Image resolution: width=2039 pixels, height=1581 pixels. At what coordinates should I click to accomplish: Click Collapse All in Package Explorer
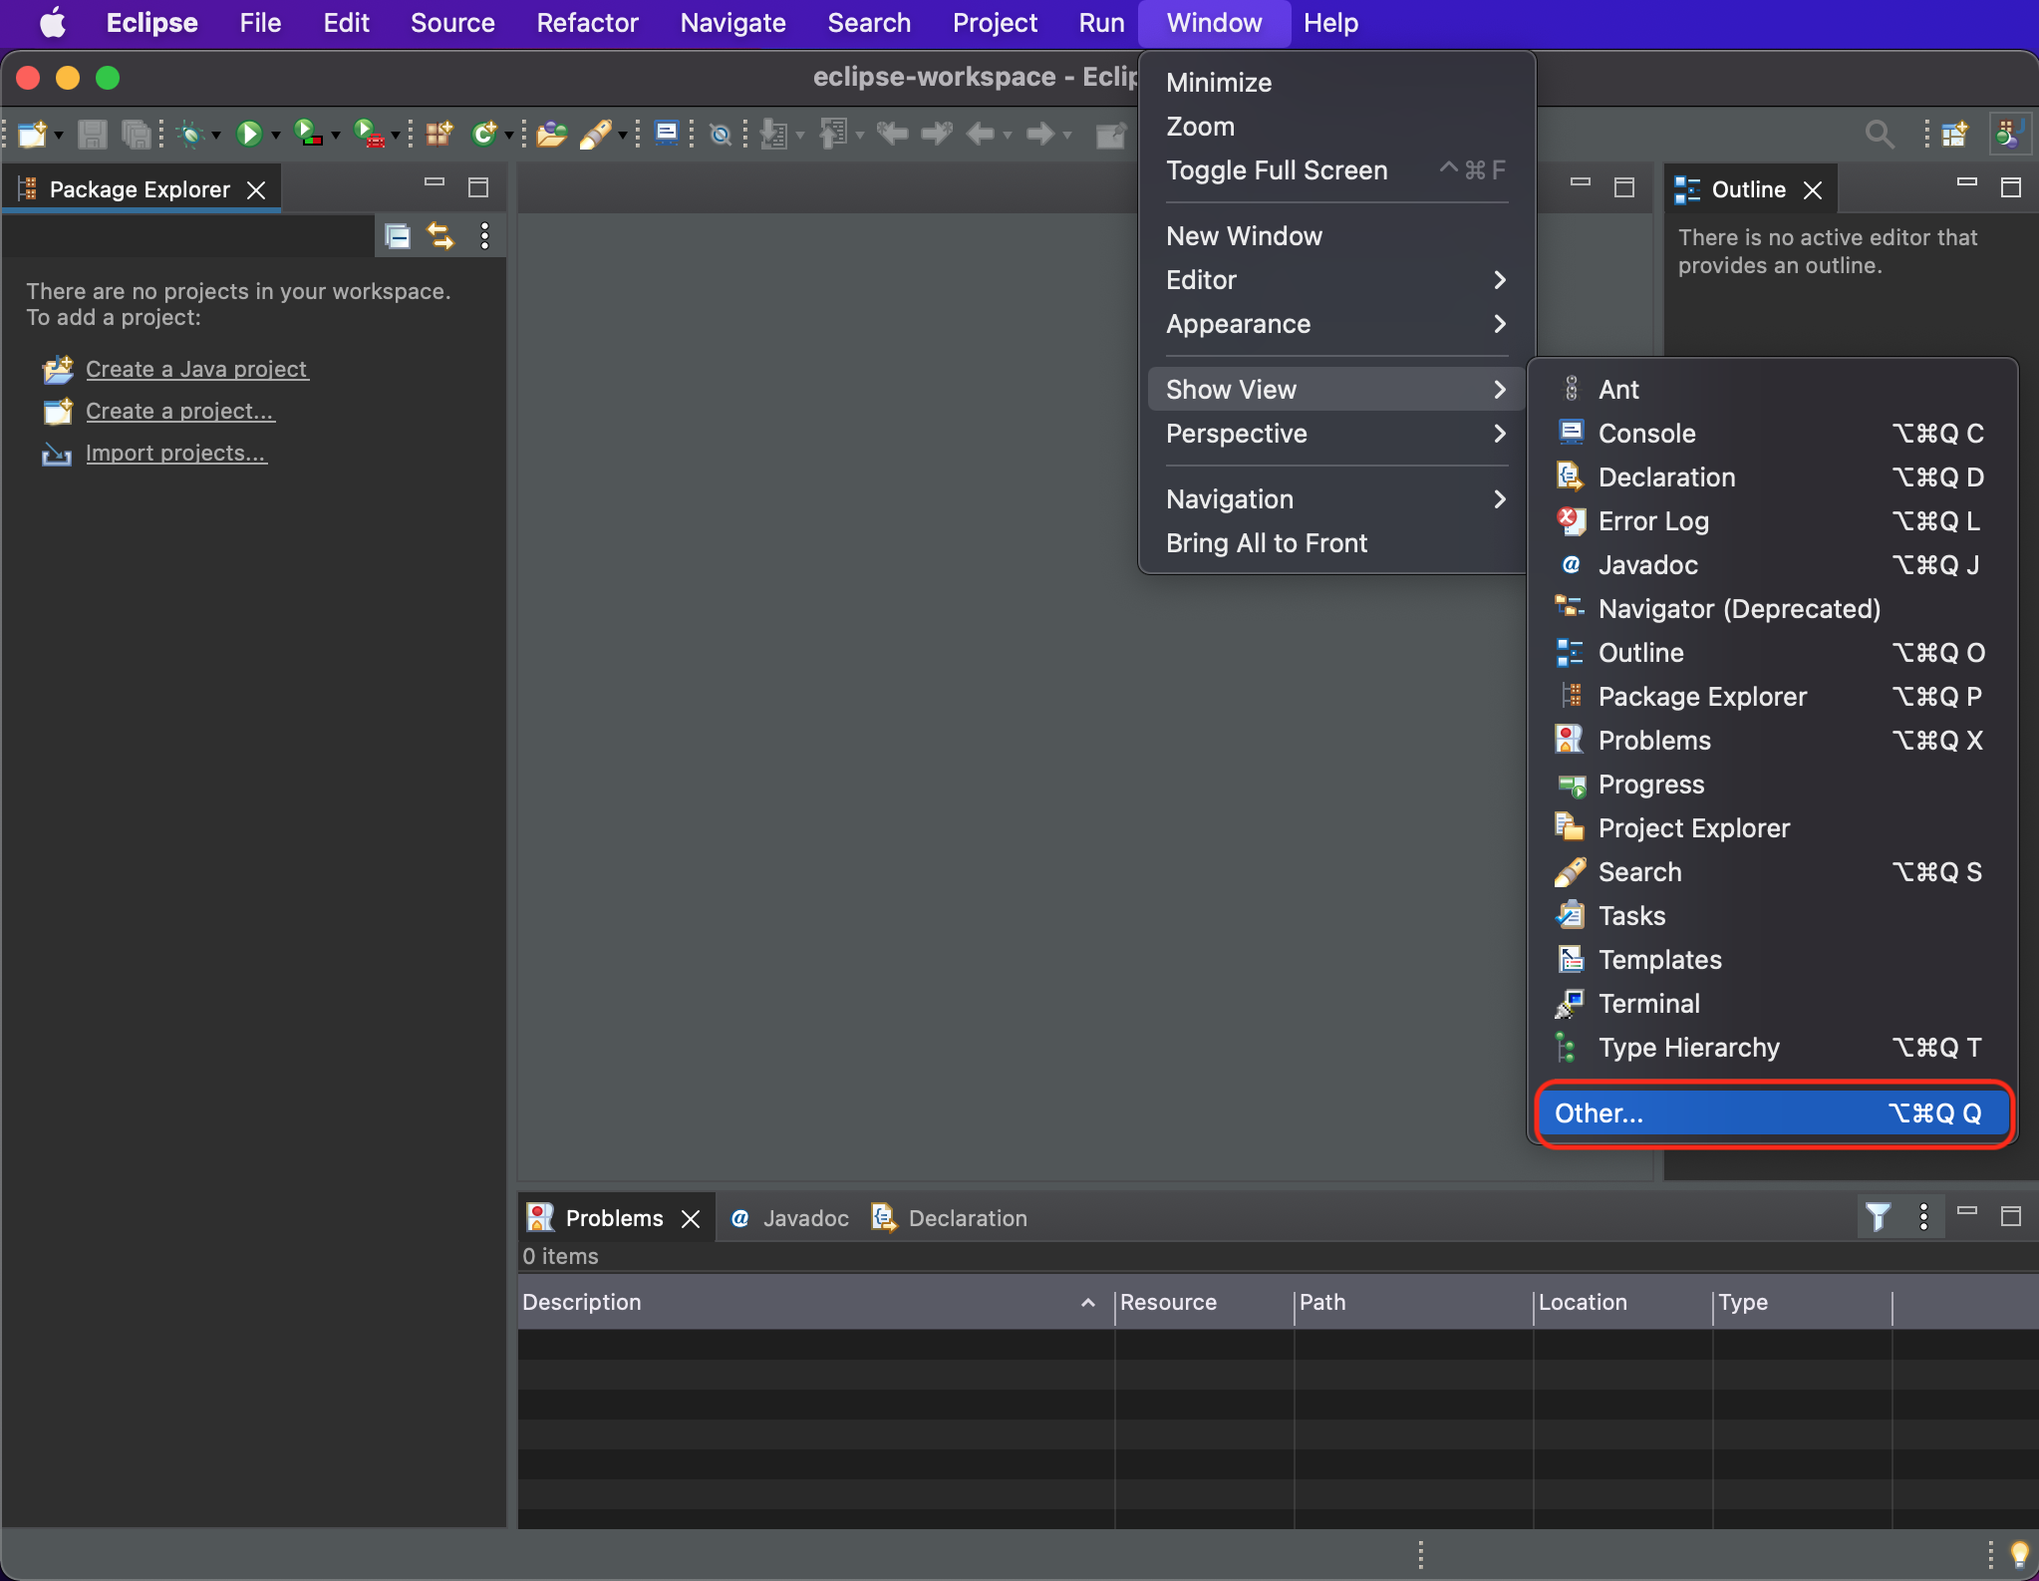click(398, 236)
